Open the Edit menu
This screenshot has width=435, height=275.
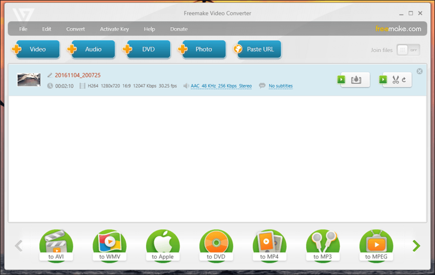click(x=46, y=29)
